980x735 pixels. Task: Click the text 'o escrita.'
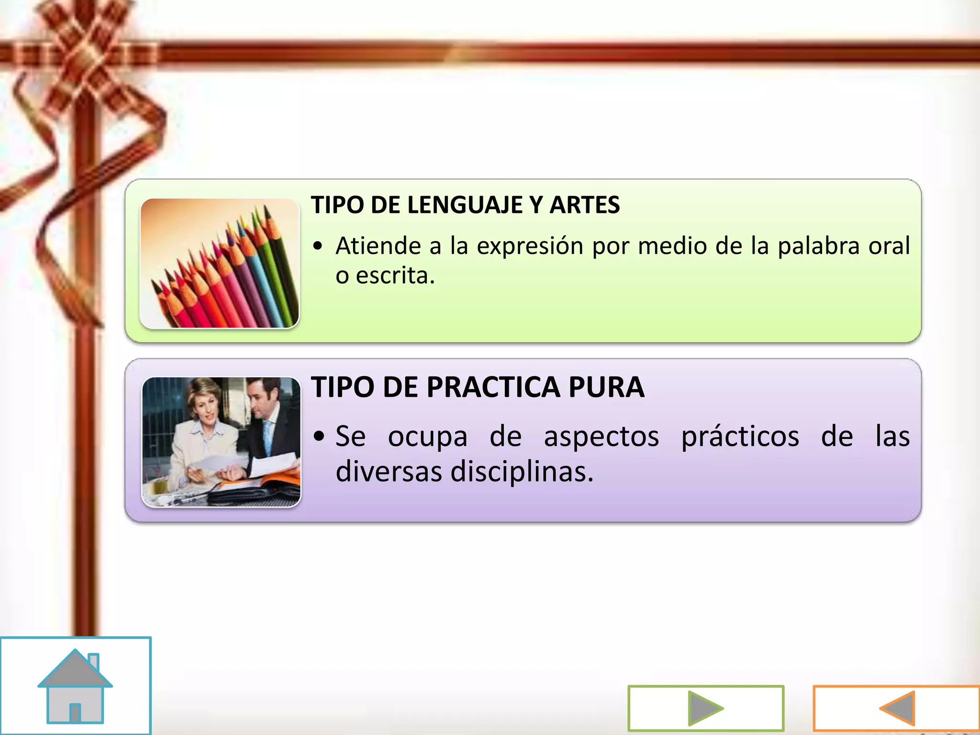(x=385, y=276)
